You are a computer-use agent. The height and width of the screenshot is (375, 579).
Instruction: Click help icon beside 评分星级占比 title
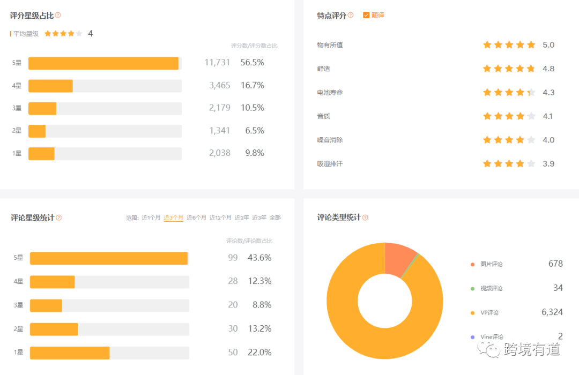coord(58,16)
